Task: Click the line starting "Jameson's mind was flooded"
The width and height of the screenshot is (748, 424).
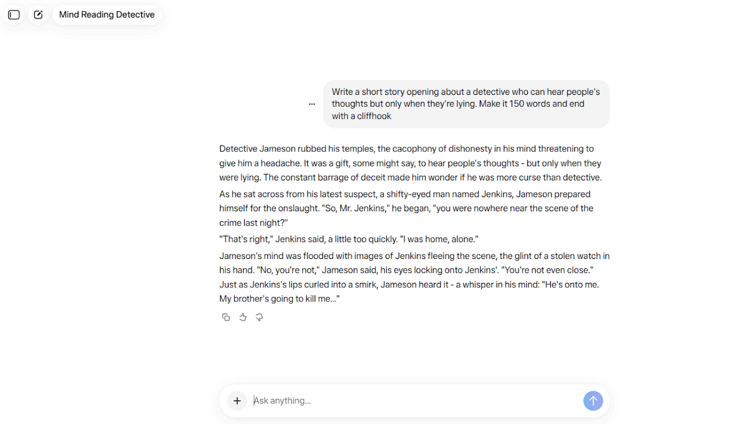Action: coord(414,256)
